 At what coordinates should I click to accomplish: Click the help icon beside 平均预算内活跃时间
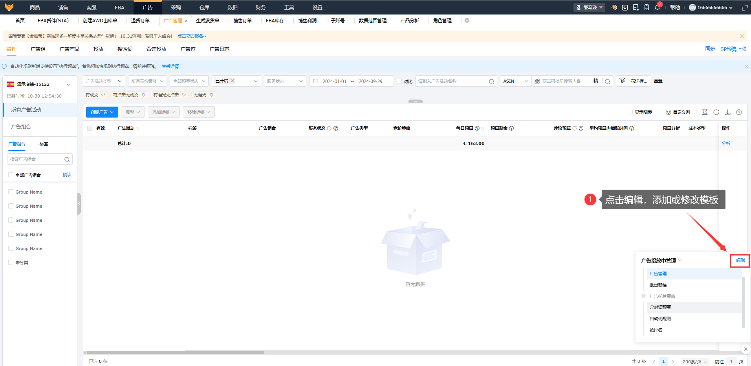click(x=632, y=128)
